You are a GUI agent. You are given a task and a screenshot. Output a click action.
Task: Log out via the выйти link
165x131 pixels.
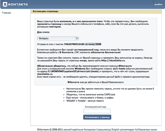click(x=158, y=4)
